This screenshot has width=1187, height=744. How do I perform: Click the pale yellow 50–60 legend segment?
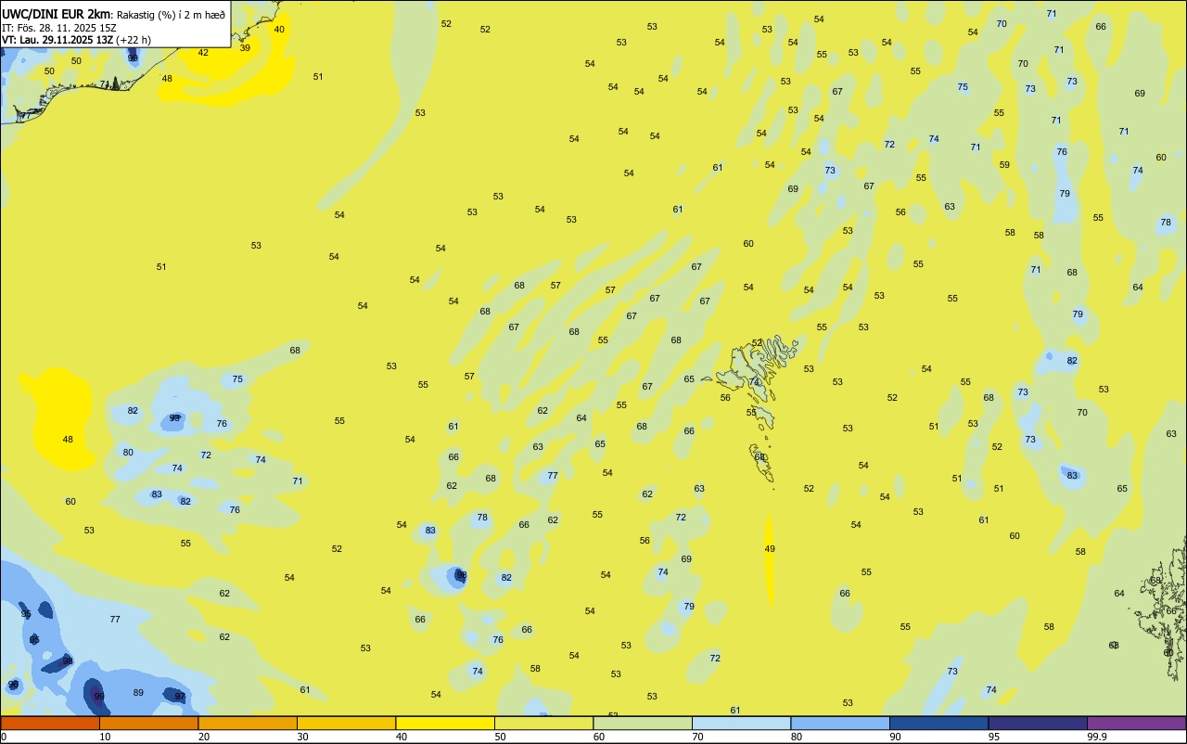coord(543,723)
